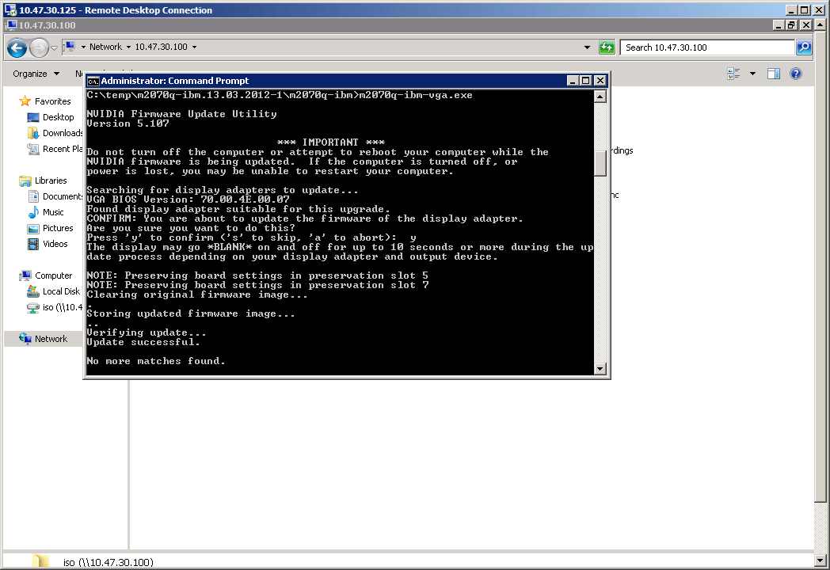Select the Network breadcrumb in address bar
The width and height of the screenshot is (830, 570).
pos(105,47)
